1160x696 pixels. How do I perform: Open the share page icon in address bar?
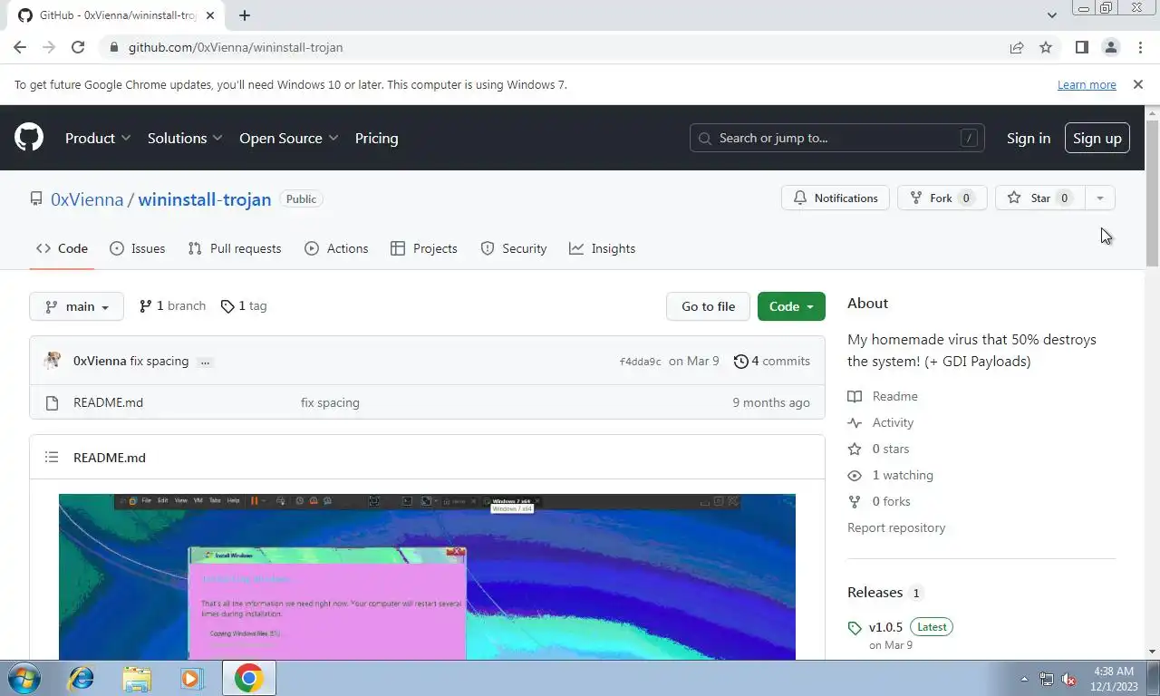1017,47
